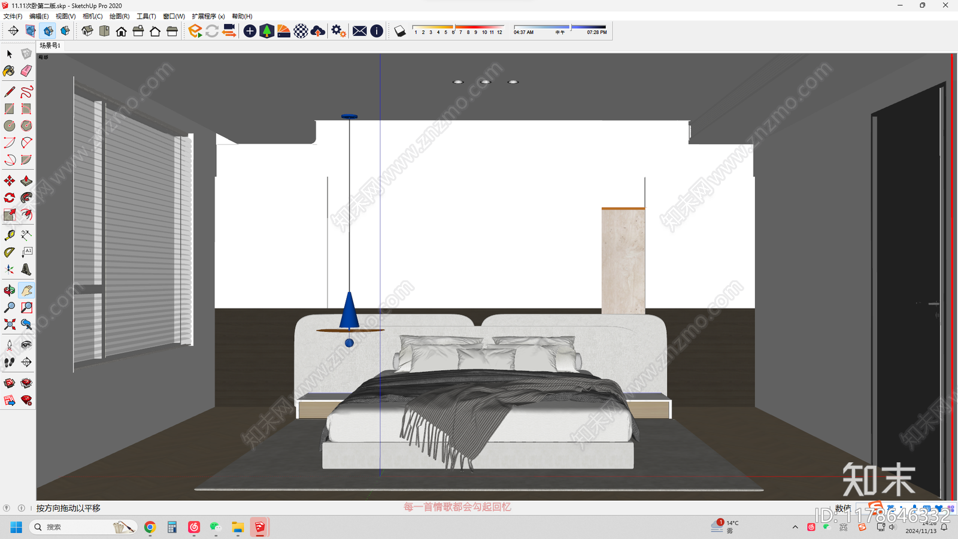Open the 帮助(H) menu
Image resolution: width=958 pixels, height=539 pixels.
coord(242,16)
